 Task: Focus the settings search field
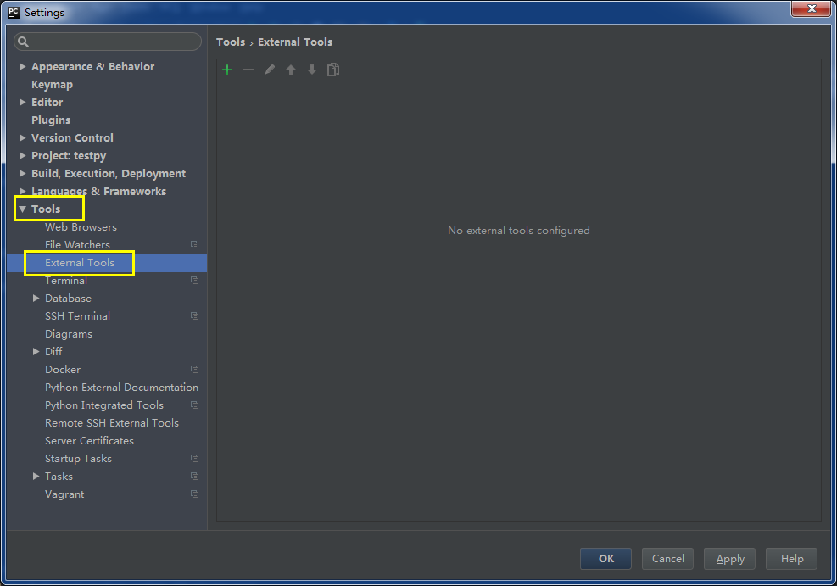(108, 42)
